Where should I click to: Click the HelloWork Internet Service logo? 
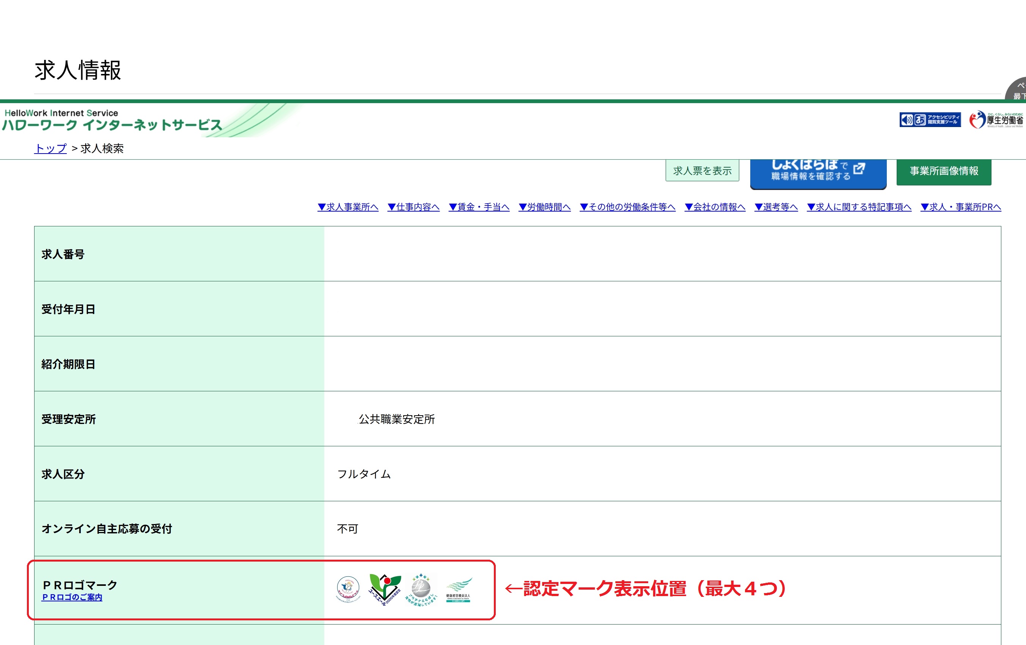click(112, 120)
